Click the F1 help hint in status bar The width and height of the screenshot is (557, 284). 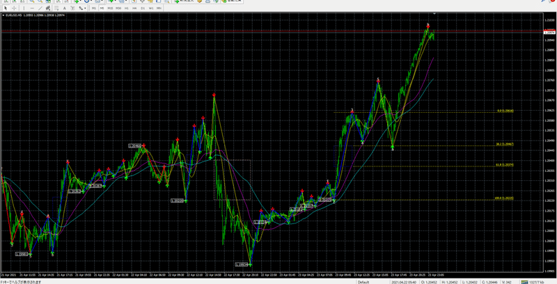click(x=22, y=282)
